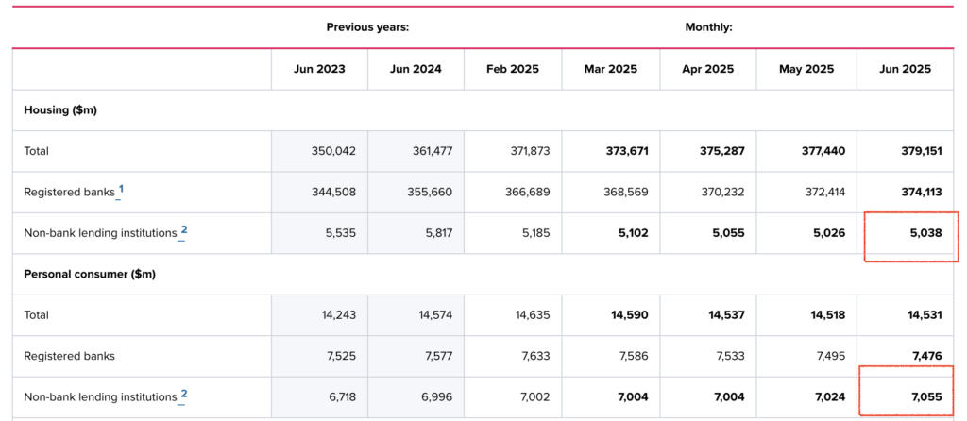Image resolution: width=967 pixels, height=421 pixels.
Task: Select the cell value 6,996
Action: tap(438, 397)
